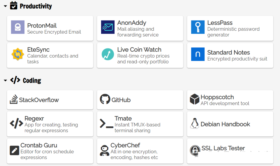
Task: Click the CyberChef chef icon
Action: [x=104, y=150]
